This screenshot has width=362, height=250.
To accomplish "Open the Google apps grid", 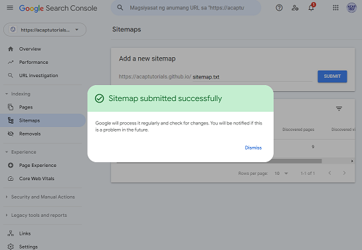I will pos(335,8).
